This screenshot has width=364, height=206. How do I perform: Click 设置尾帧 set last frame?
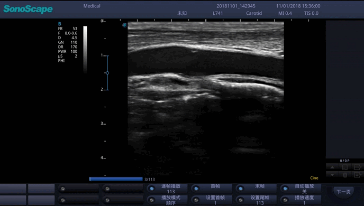tap(256, 200)
